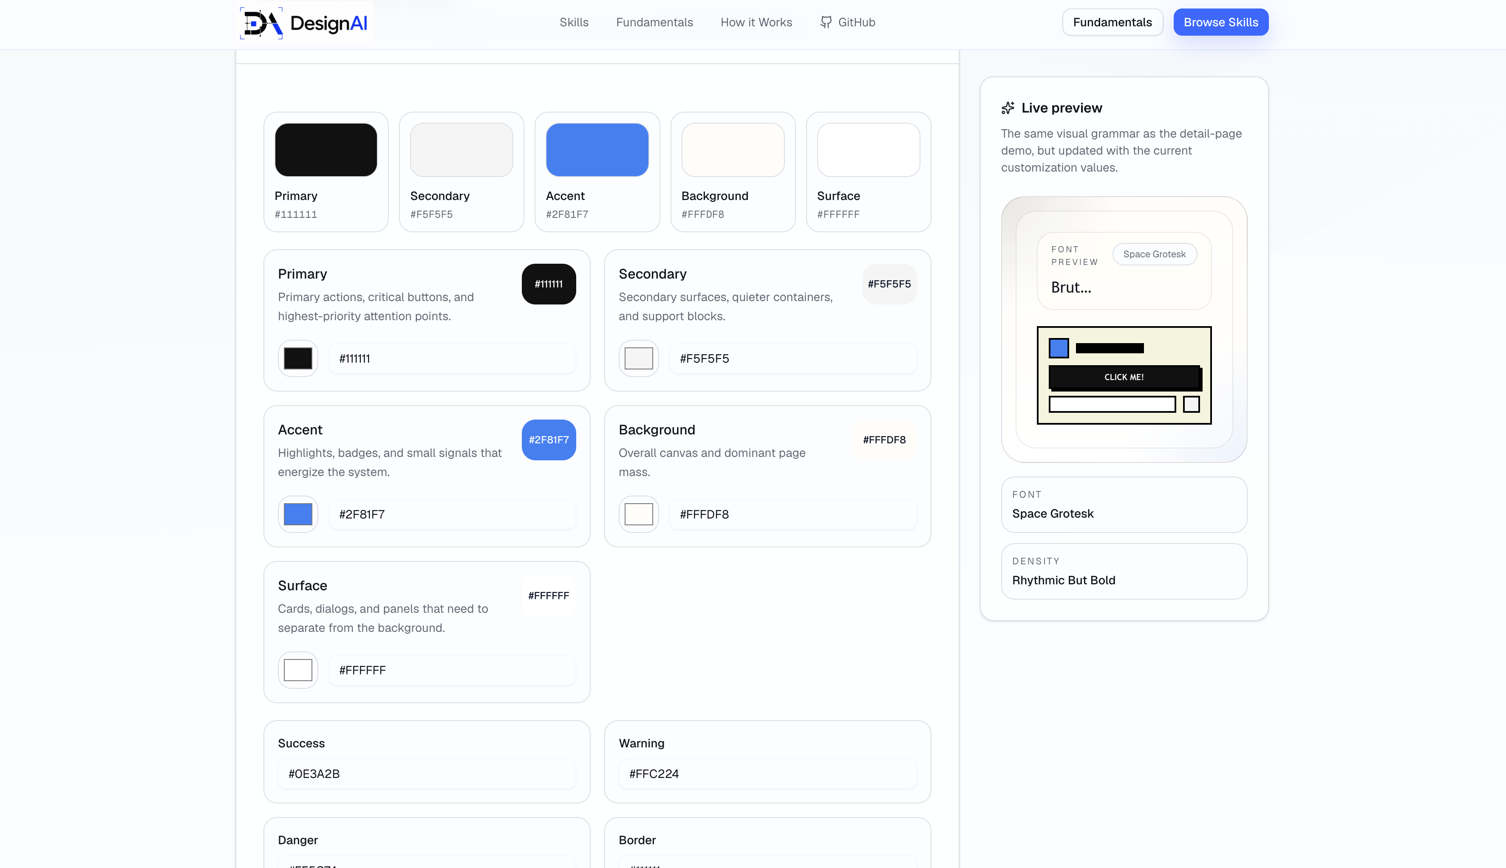Click the Background hex input #FFFDF8

(x=793, y=514)
